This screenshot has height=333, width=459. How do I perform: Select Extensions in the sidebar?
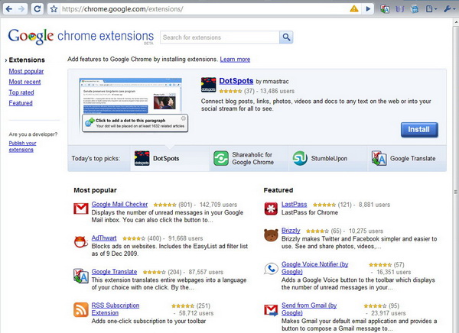click(27, 60)
